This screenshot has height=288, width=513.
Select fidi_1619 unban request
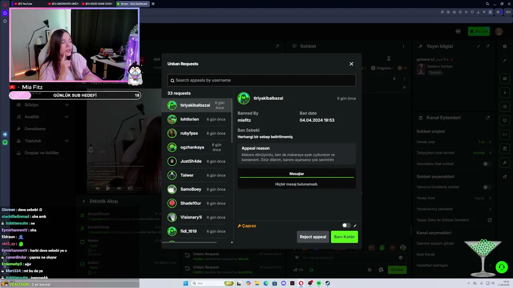[196, 231]
